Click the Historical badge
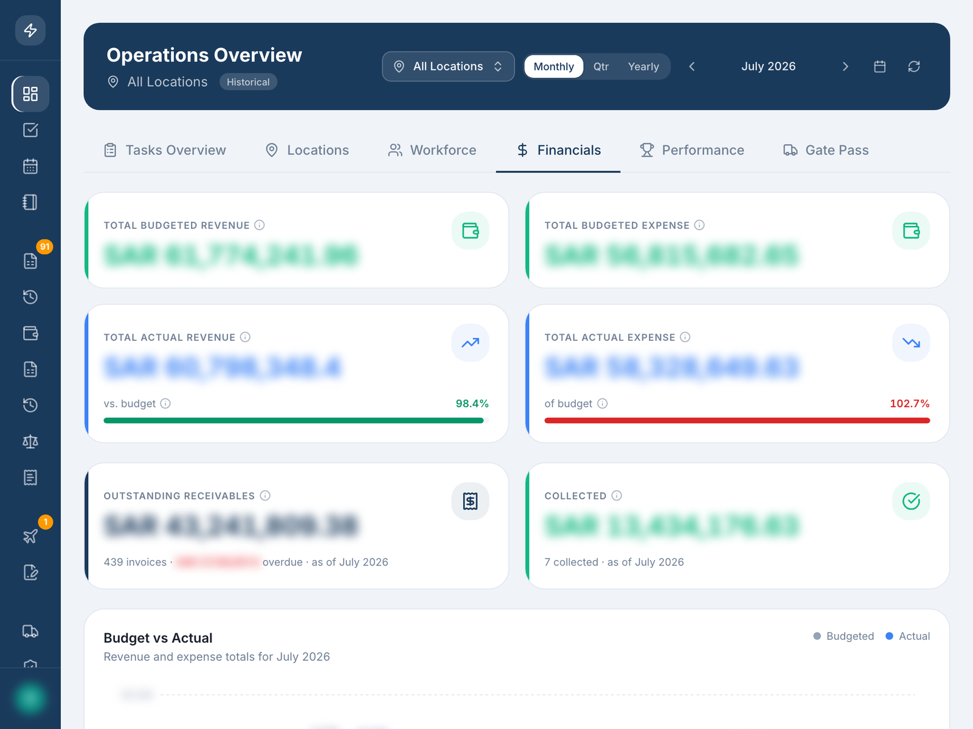This screenshot has width=973, height=729. (248, 82)
